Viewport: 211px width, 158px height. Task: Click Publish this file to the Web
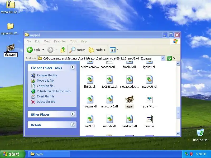tap(54, 91)
